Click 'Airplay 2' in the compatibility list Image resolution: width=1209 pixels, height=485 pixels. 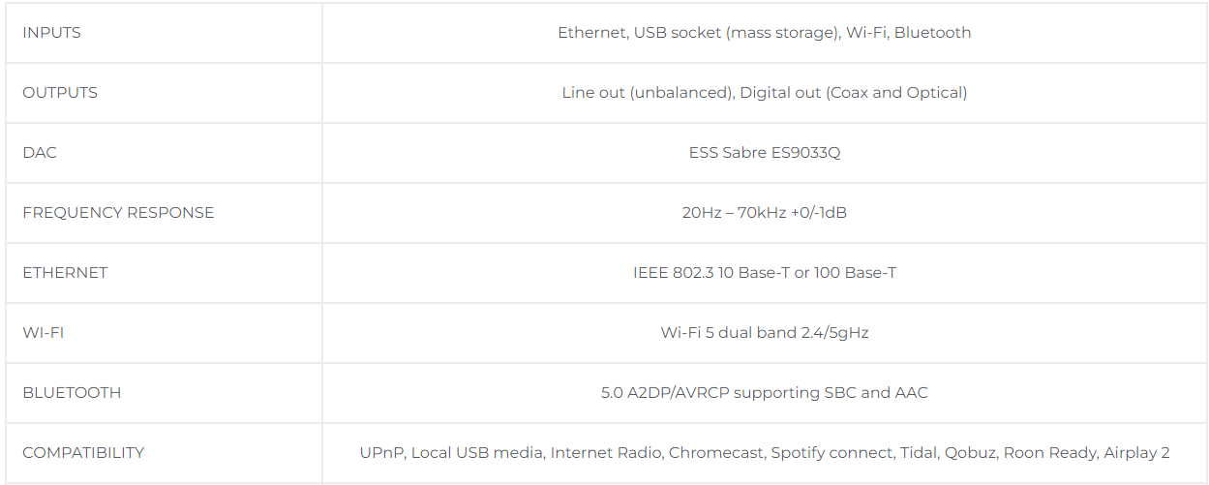[x=1134, y=453]
